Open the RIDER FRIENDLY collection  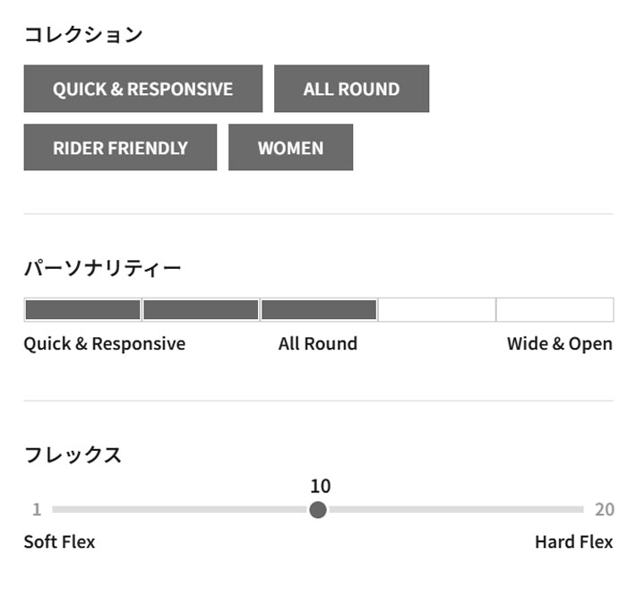(120, 148)
